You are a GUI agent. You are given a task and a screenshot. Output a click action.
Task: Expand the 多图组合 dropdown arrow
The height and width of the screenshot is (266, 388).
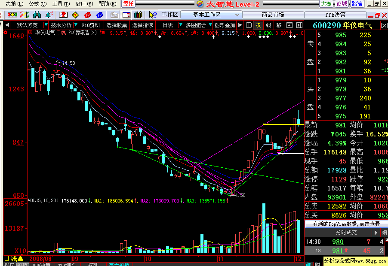(x=210, y=25)
